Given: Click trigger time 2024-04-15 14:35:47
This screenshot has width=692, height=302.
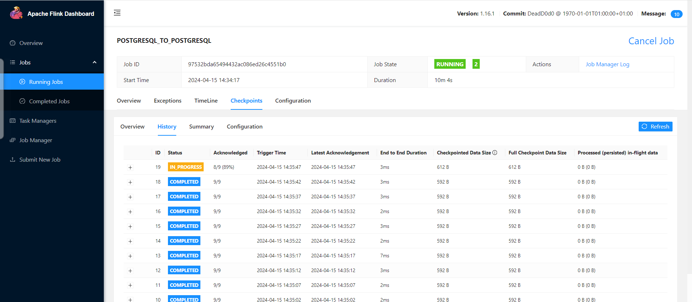Looking at the screenshot, I should (279, 167).
